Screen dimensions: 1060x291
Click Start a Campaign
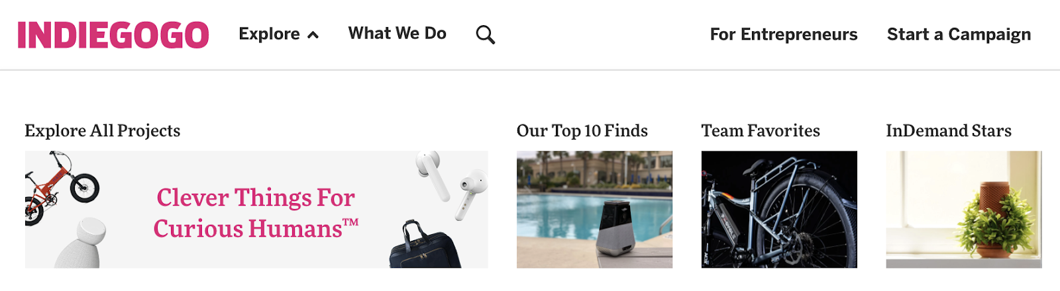pyautogui.click(x=959, y=34)
